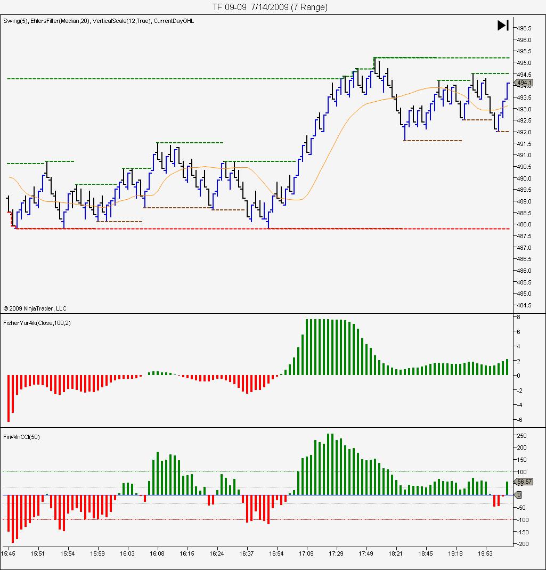Click the 56.57 FinWinCCI value marker
This screenshot has height=570, width=546.
pos(524,482)
